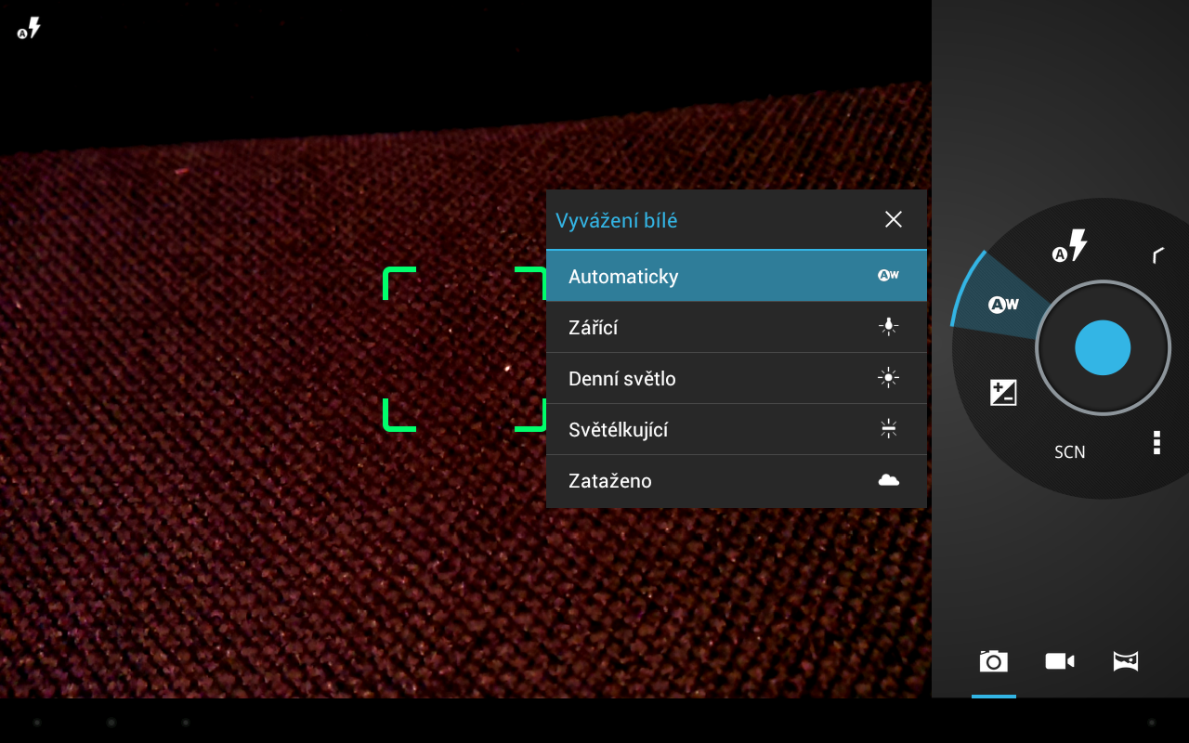The height and width of the screenshot is (743, 1189).
Task: Open auto flash settings in dial
Action: [x=1070, y=247]
